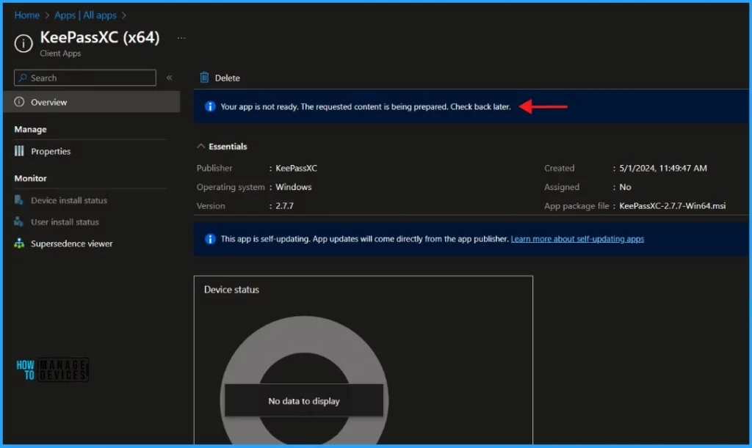Click created date 5/1/2024, 11:49:47 AM
The height and width of the screenshot is (448, 752).
click(x=663, y=168)
